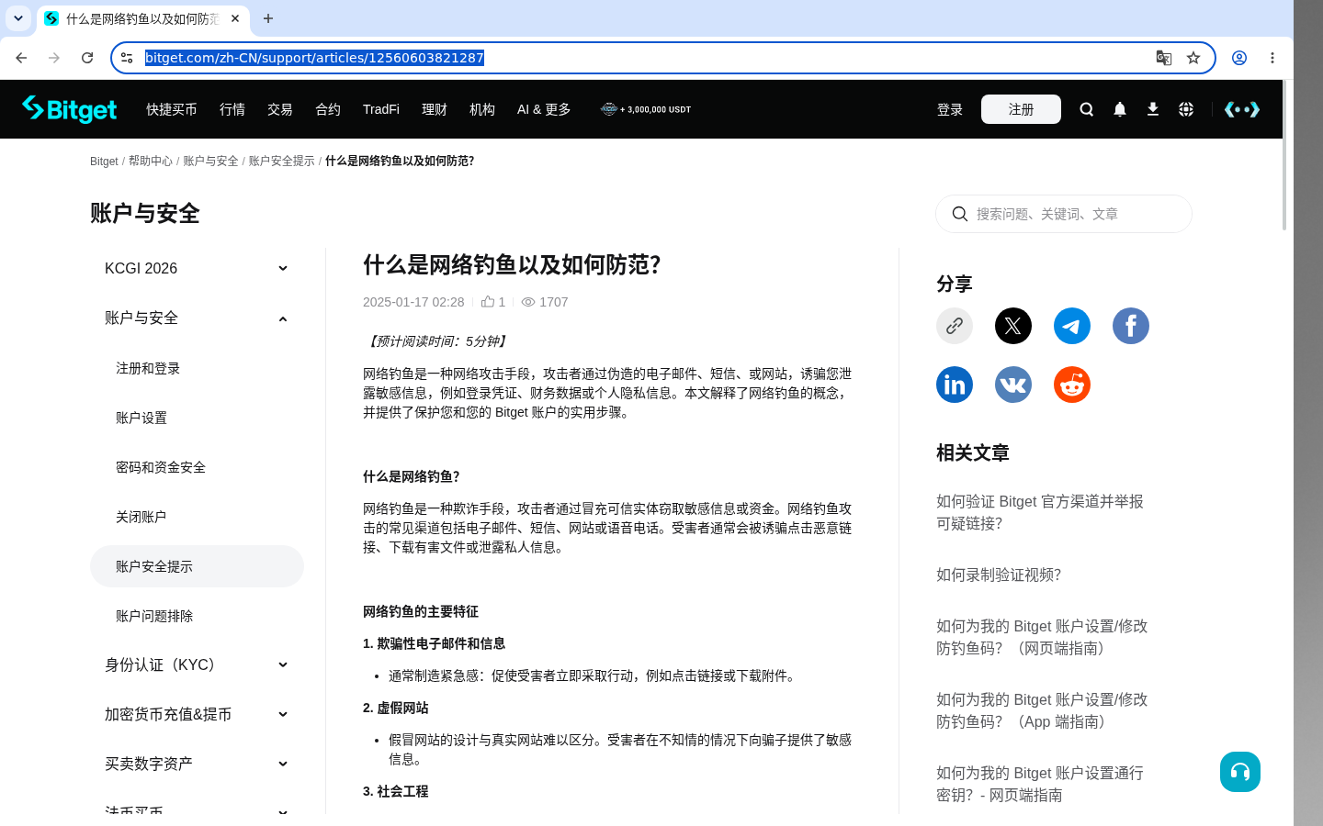Select 账户安全提示 in sidebar
Viewport: 1323px width, 826px height.
(x=197, y=566)
